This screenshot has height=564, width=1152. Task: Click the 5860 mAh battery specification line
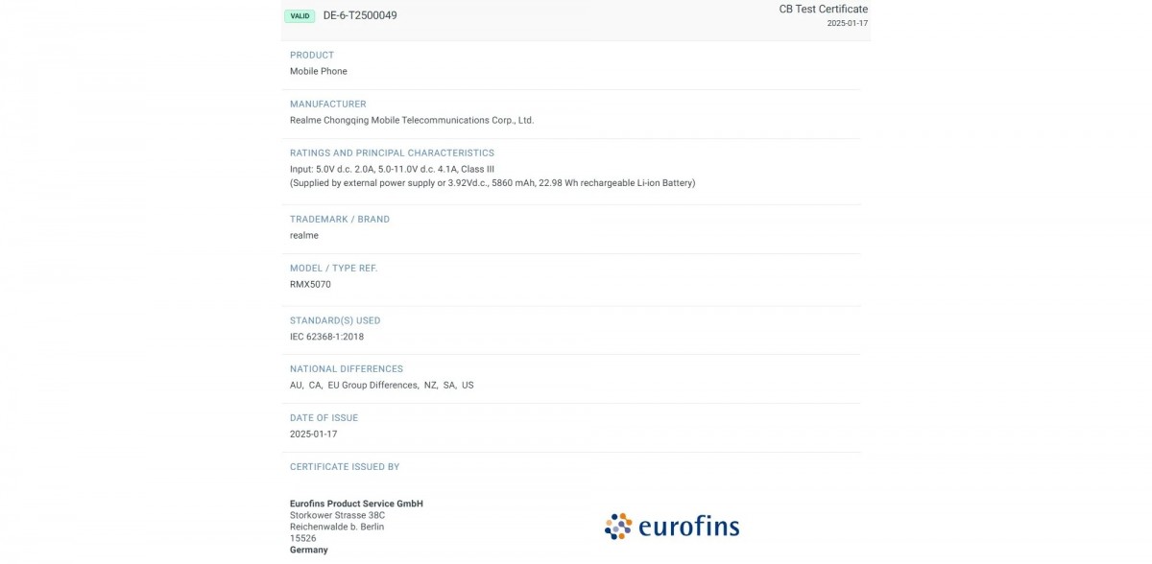tap(492, 182)
